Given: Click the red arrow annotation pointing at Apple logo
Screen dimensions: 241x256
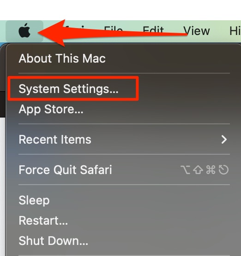Looking at the screenshot, I should point(112,33).
